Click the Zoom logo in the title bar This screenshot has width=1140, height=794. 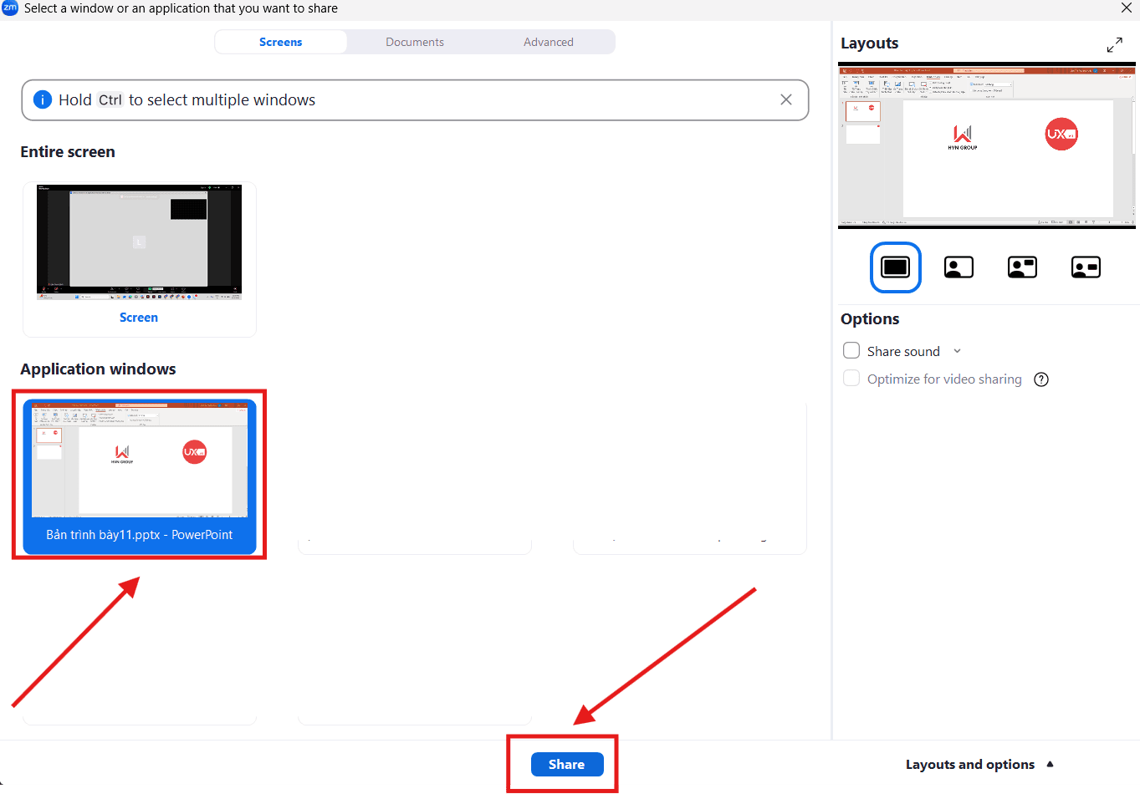9,8
